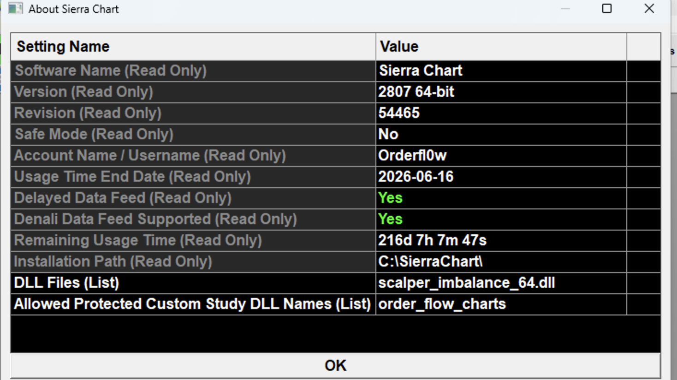Image resolution: width=677 pixels, height=380 pixels.
Task: Click the Sierra Chart title bar icon
Action: point(15,9)
